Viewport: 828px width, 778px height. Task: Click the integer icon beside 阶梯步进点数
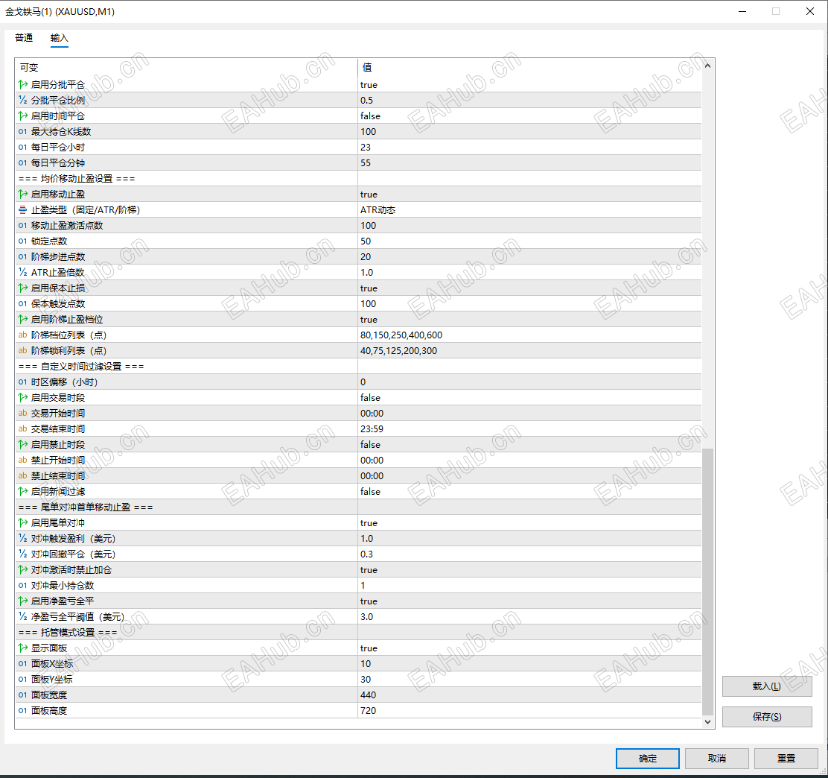click(22, 257)
